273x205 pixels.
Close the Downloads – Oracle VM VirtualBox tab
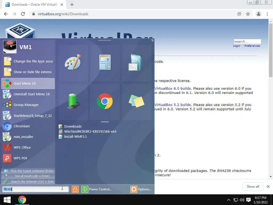62,5
